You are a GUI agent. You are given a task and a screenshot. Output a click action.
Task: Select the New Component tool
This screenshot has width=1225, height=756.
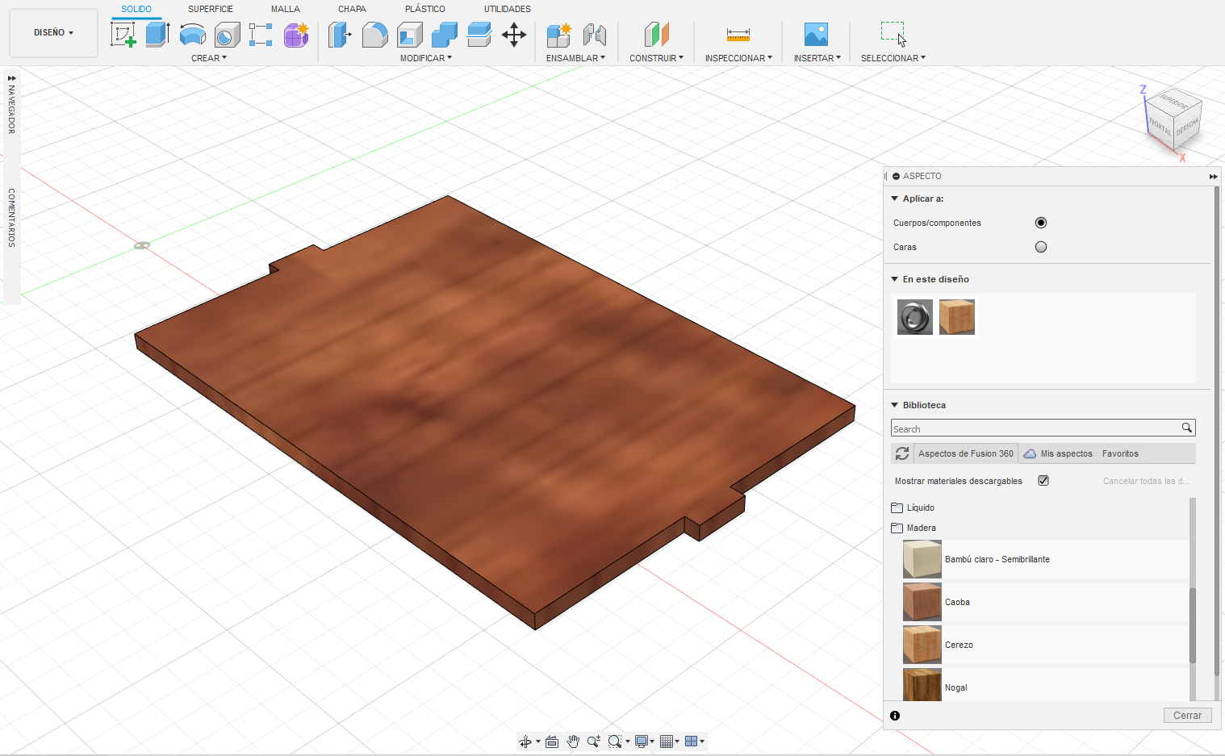coord(558,35)
